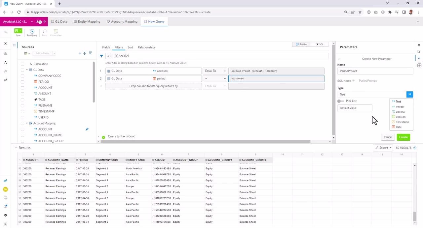Image resolution: width=423 pixels, height=228 pixels.
Task: Click the Create button
Action: [403, 137]
